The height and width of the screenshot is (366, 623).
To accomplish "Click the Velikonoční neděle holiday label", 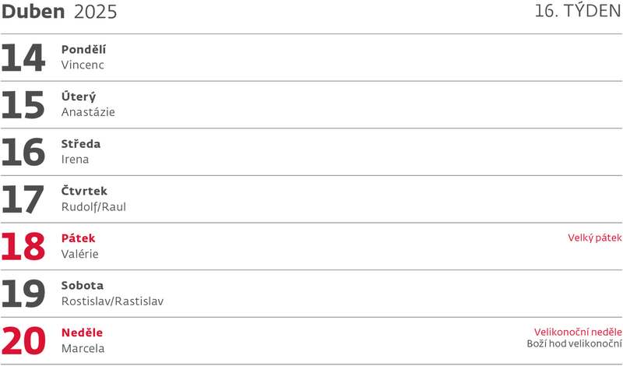I will 578,332.
